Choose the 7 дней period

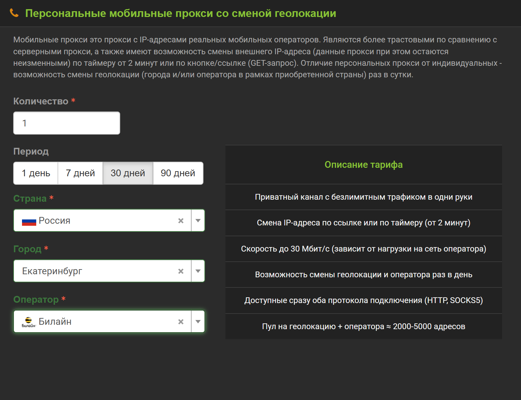(80, 173)
